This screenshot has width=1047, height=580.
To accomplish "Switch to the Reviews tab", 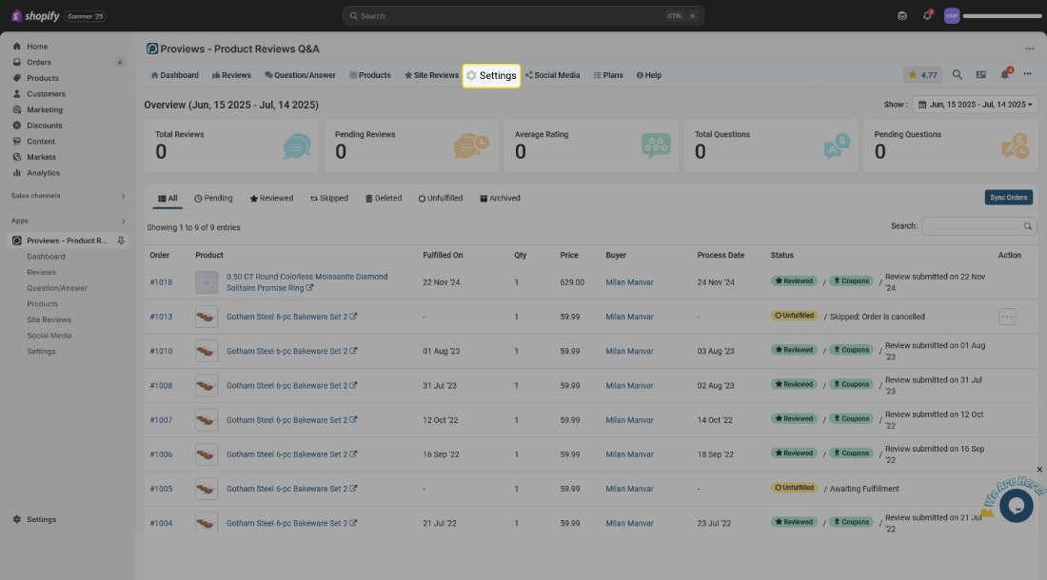I will (x=231, y=75).
